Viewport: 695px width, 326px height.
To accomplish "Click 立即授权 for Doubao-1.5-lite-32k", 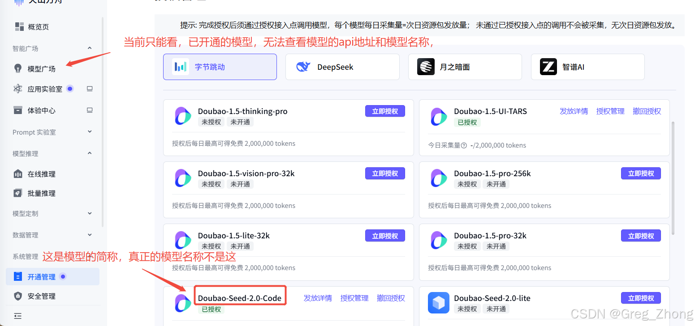I will tap(385, 235).
